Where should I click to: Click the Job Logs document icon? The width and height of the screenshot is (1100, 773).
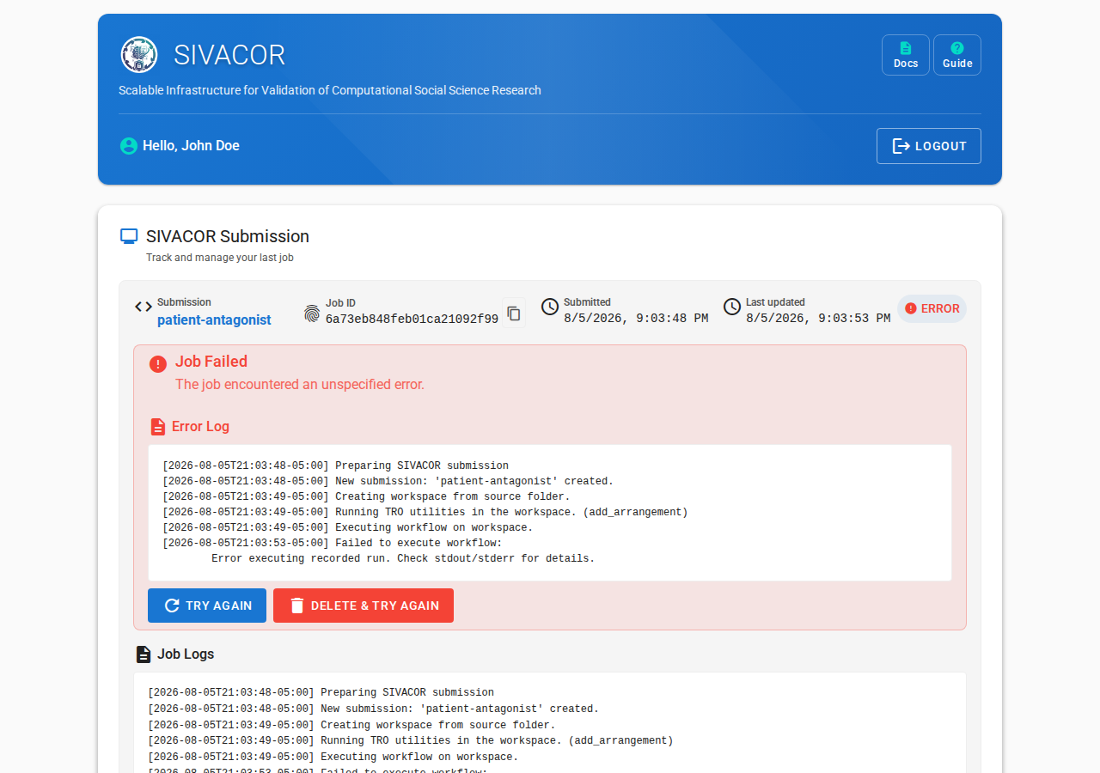(x=144, y=654)
